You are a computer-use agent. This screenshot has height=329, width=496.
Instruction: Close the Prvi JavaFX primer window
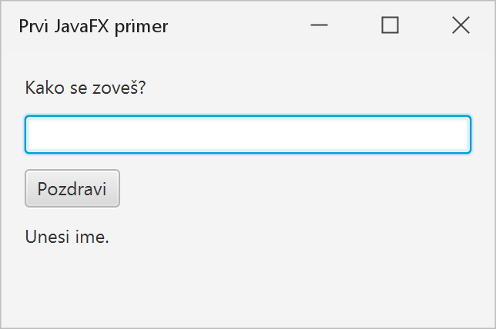point(461,25)
